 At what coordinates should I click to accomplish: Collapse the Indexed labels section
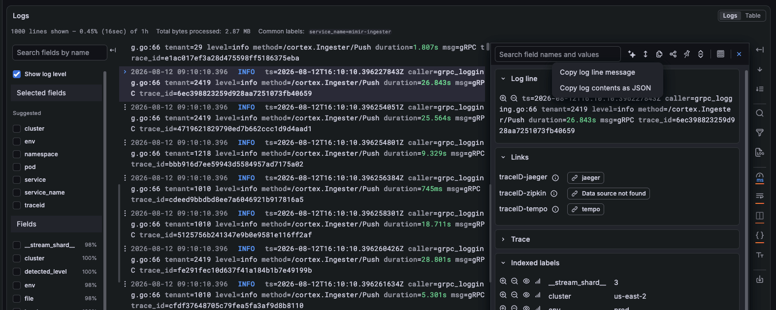tap(503, 263)
